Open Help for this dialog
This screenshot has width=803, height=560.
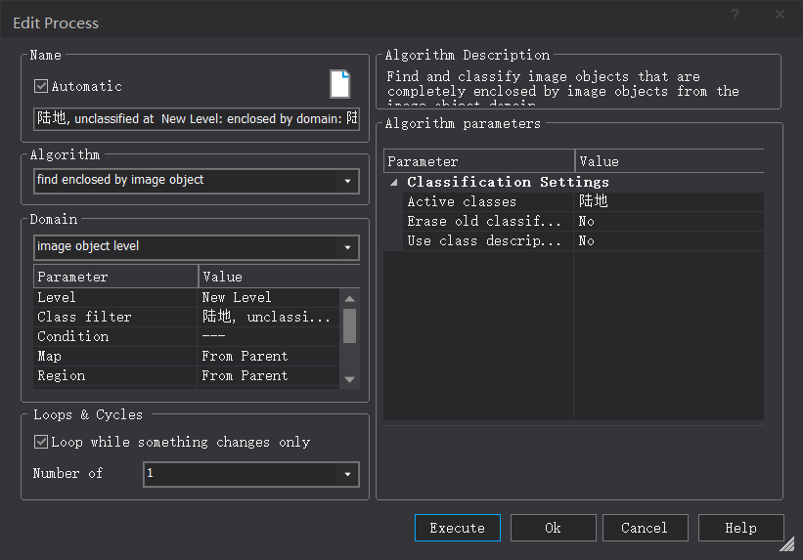(x=740, y=528)
